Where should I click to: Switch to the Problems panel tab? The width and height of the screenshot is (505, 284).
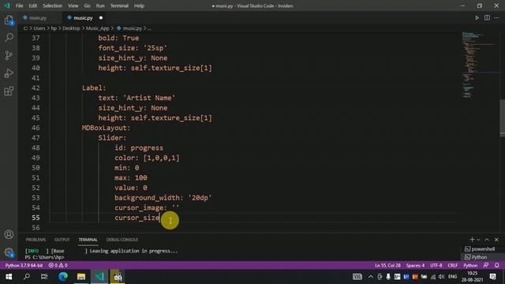click(x=36, y=240)
